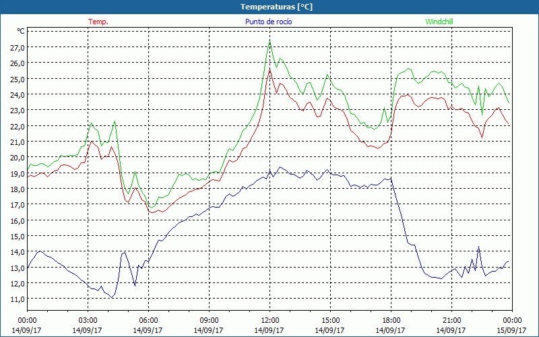
Task: Click the 15:00 time label
Action: pos(330,320)
